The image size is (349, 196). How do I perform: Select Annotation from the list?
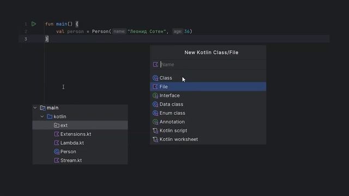click(x=208, y=122)
